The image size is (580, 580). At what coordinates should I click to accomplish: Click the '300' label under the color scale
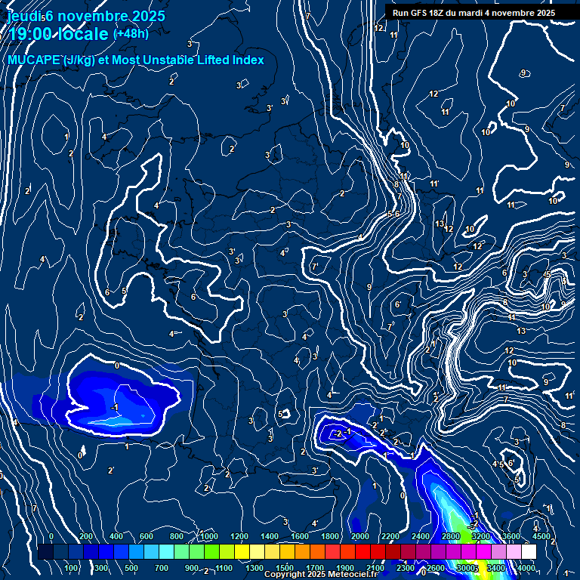click(x=101, y=568)
